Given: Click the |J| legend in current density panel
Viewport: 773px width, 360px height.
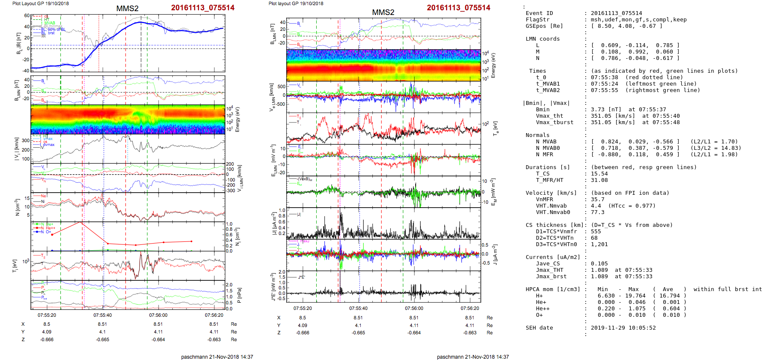Looking at the screenshot, I should pos(299,214).
